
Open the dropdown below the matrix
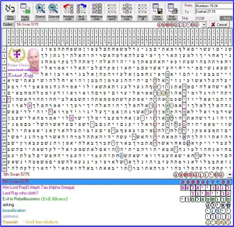point(230,175)
